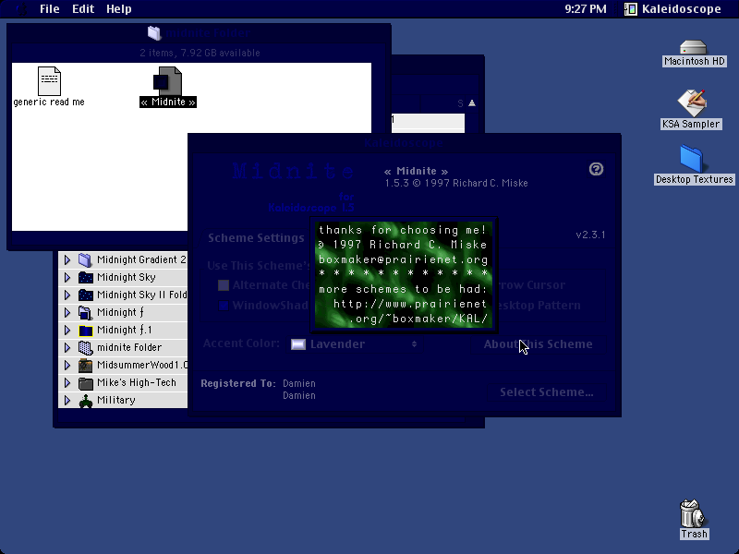Screen dimensions: 739x554
Task: Toggle the Alternate checkbox in Scheme Settings
Action: point(224,285)
